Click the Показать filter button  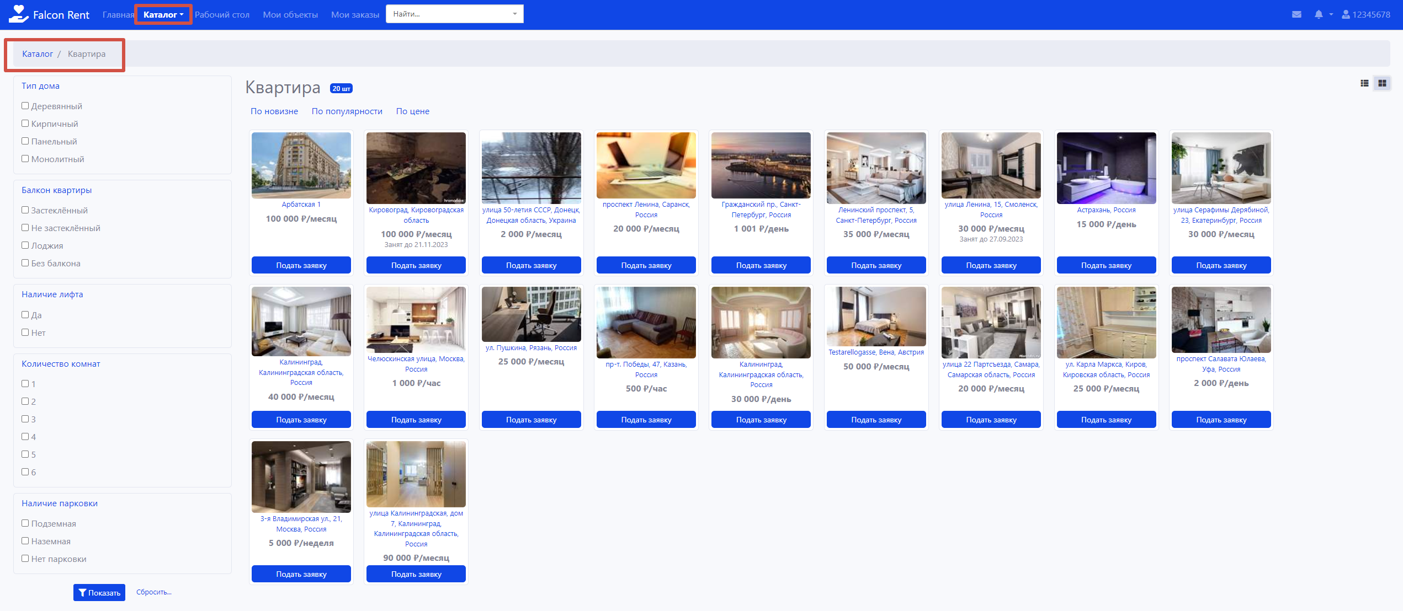pos(99,593)
